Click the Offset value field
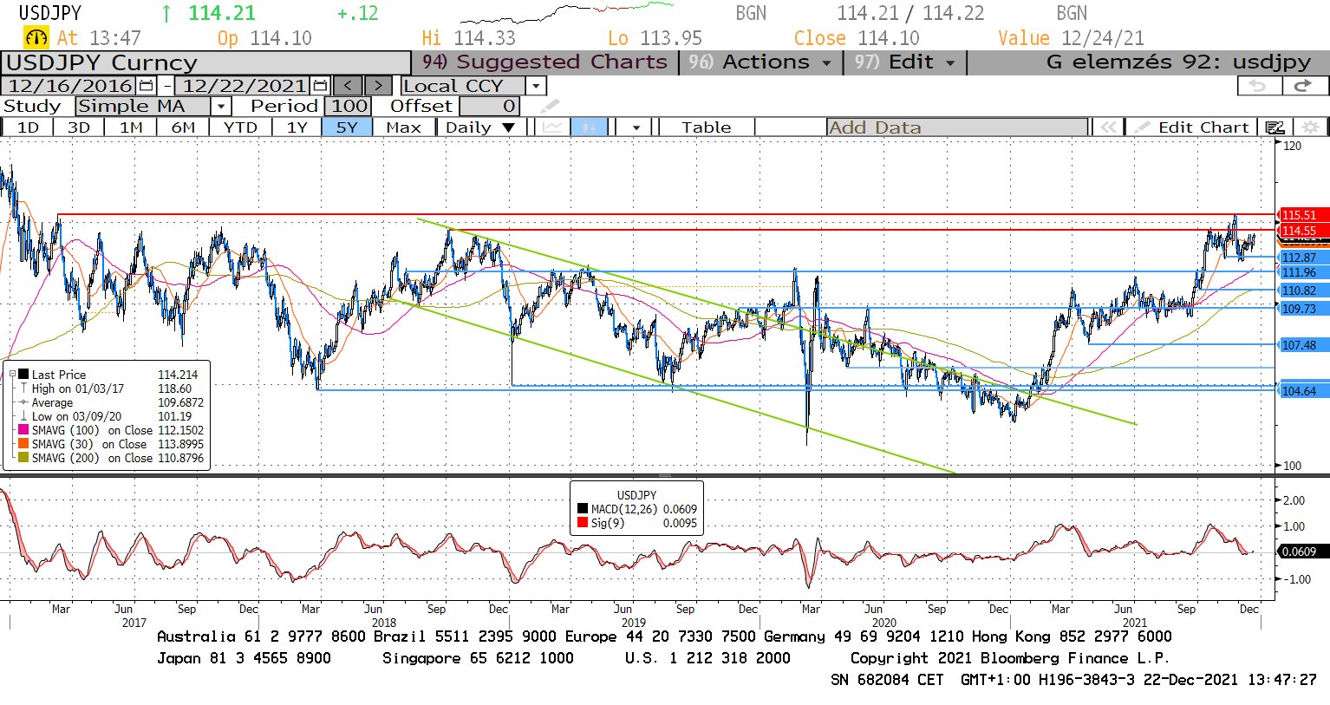 (x=490, y=107)
